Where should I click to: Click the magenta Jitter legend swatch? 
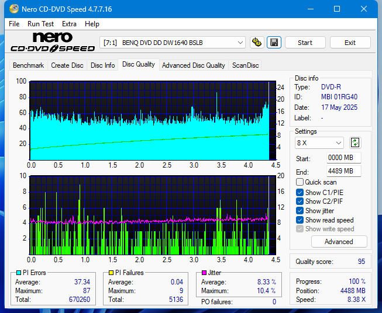tap(204, 273)
